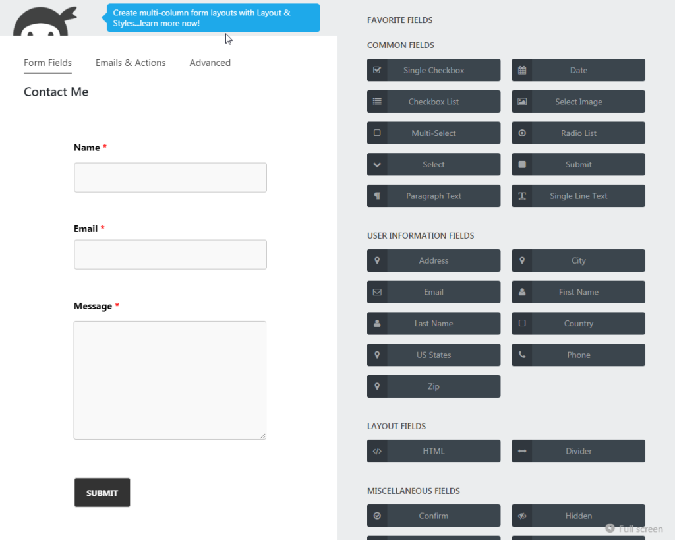Click the Name field label
This screenshot has width=675, height=540.
tap(86, 147)
